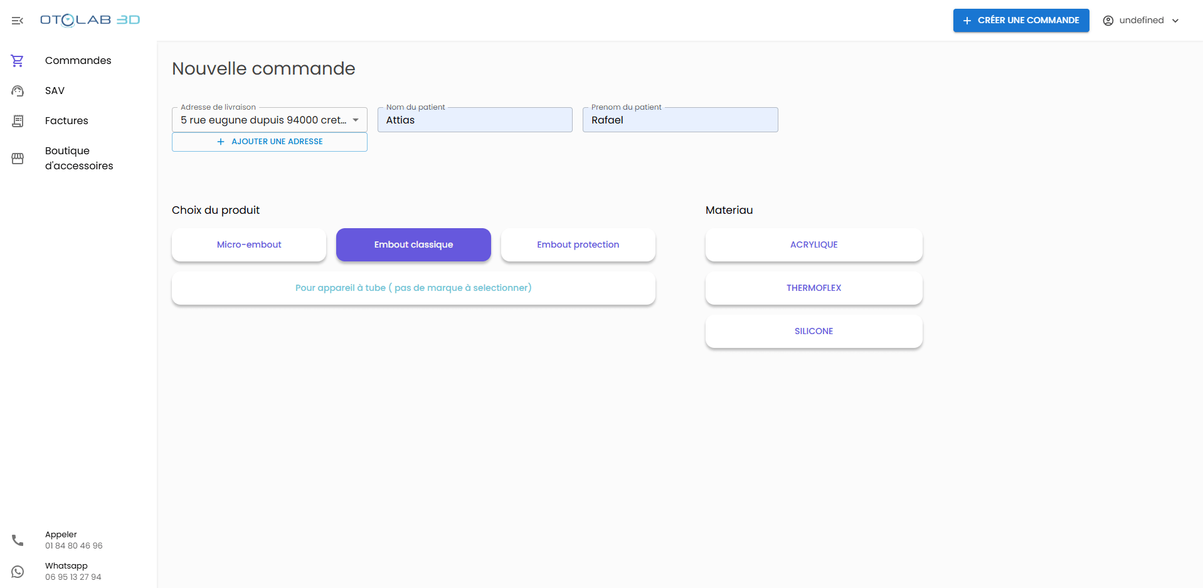The height and width of the screenshot is (588, 1203).
Task: Open Factures in the sidebar menu
Action: click(x=66, y=121)
